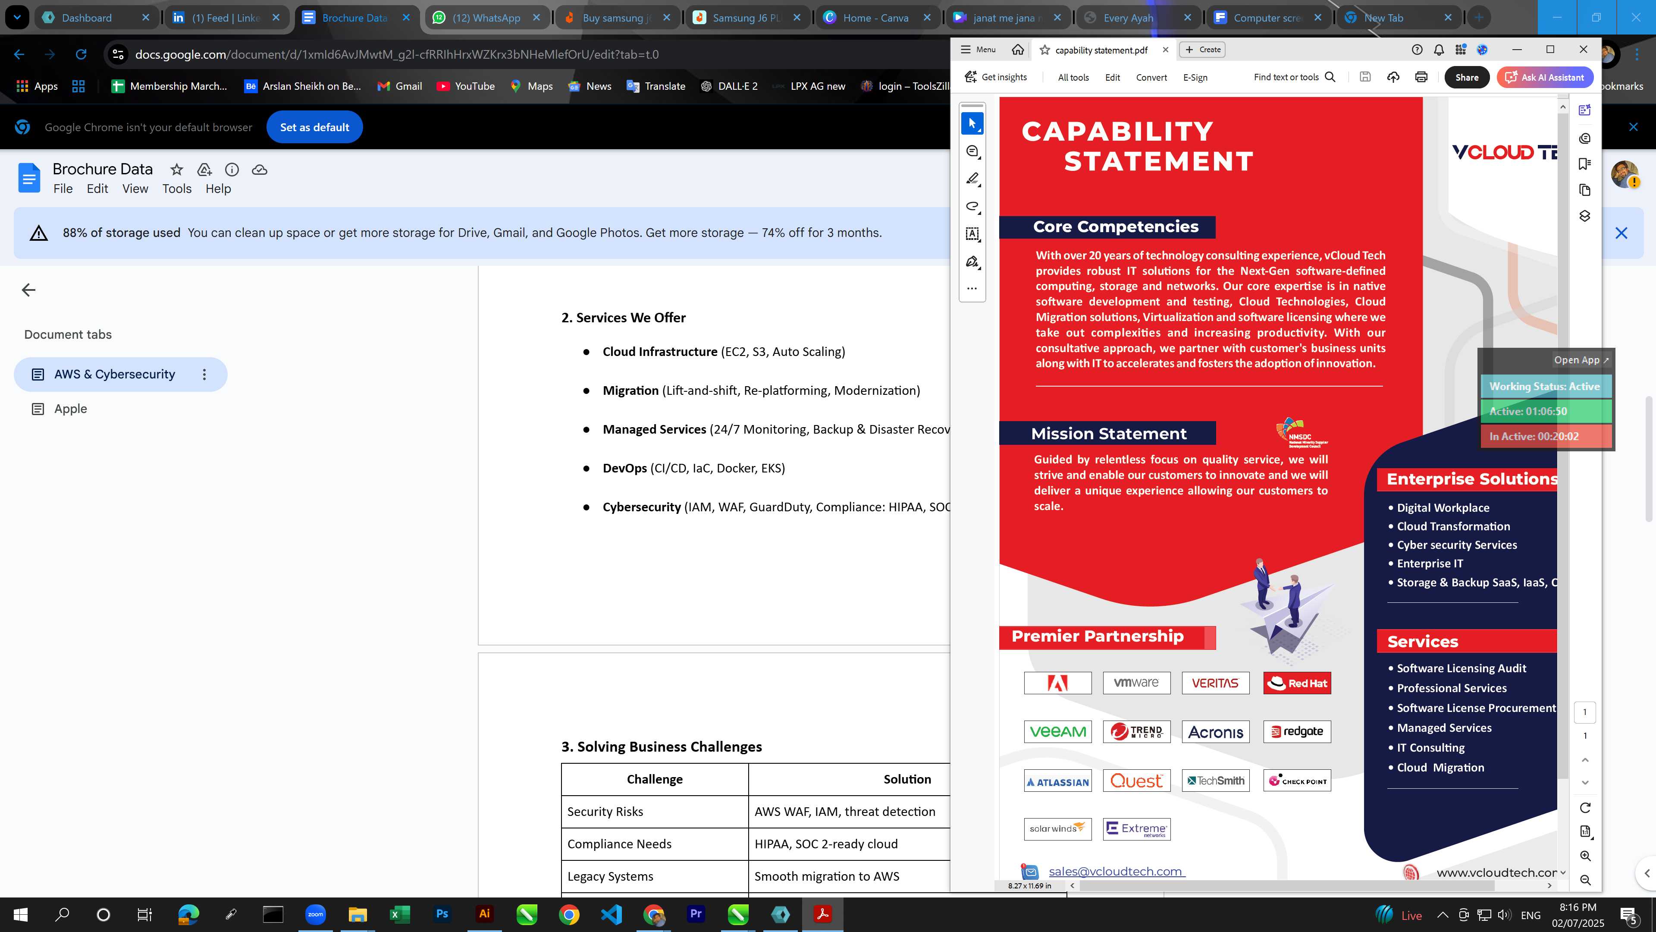The image size is (1656, 932).
Task: Open the Acrobat apps grid
Action: pyautogui.click(x=1461, y=50)
